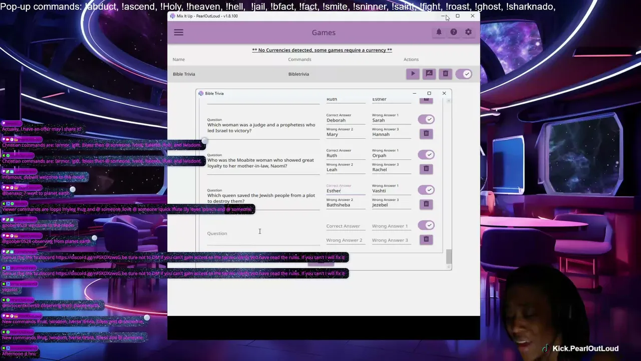This screenshot has width=641, height=361.
Task: Delete the queen Esther question
Action: pyautogui.click(x=426, y=204)
